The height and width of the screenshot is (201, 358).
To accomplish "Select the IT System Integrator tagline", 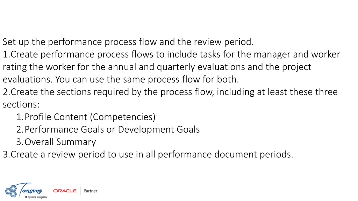I will click(36, 197).
